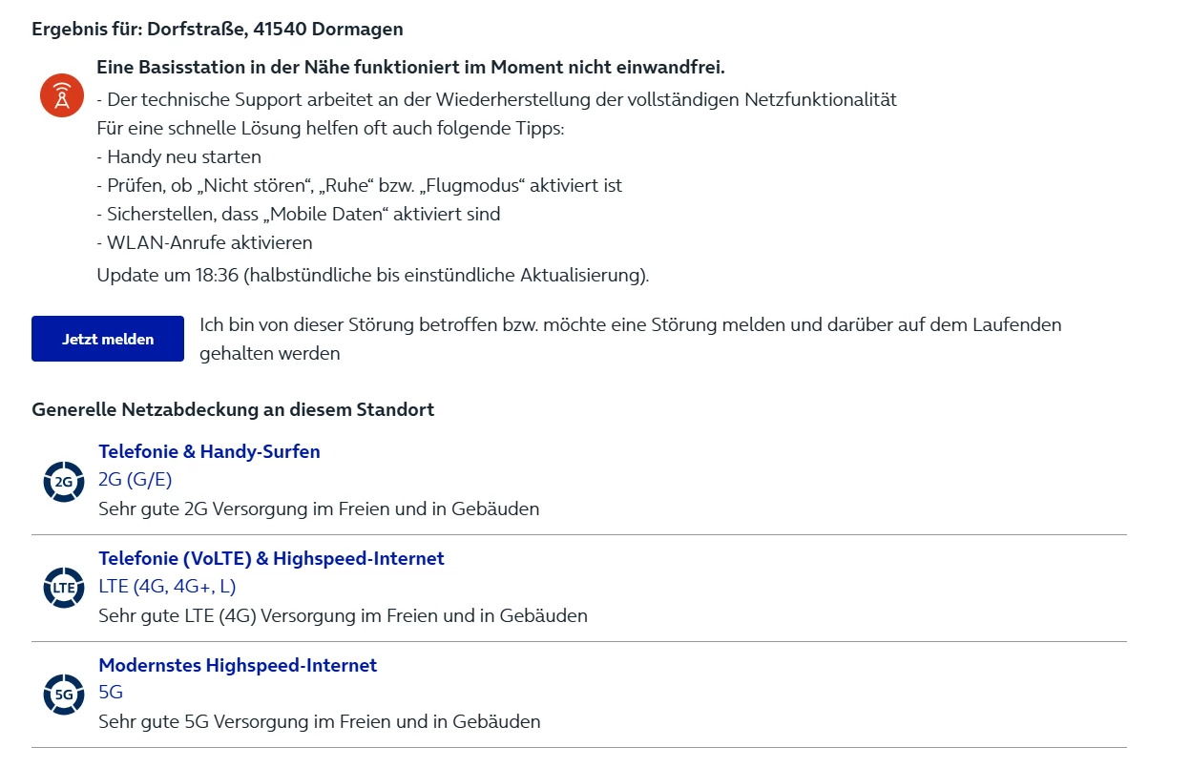The width and height of the screenshot is (1191, 768).
Task: Click the Generelle Netzabdeckung section heading
Action: (x=233, y=409)
